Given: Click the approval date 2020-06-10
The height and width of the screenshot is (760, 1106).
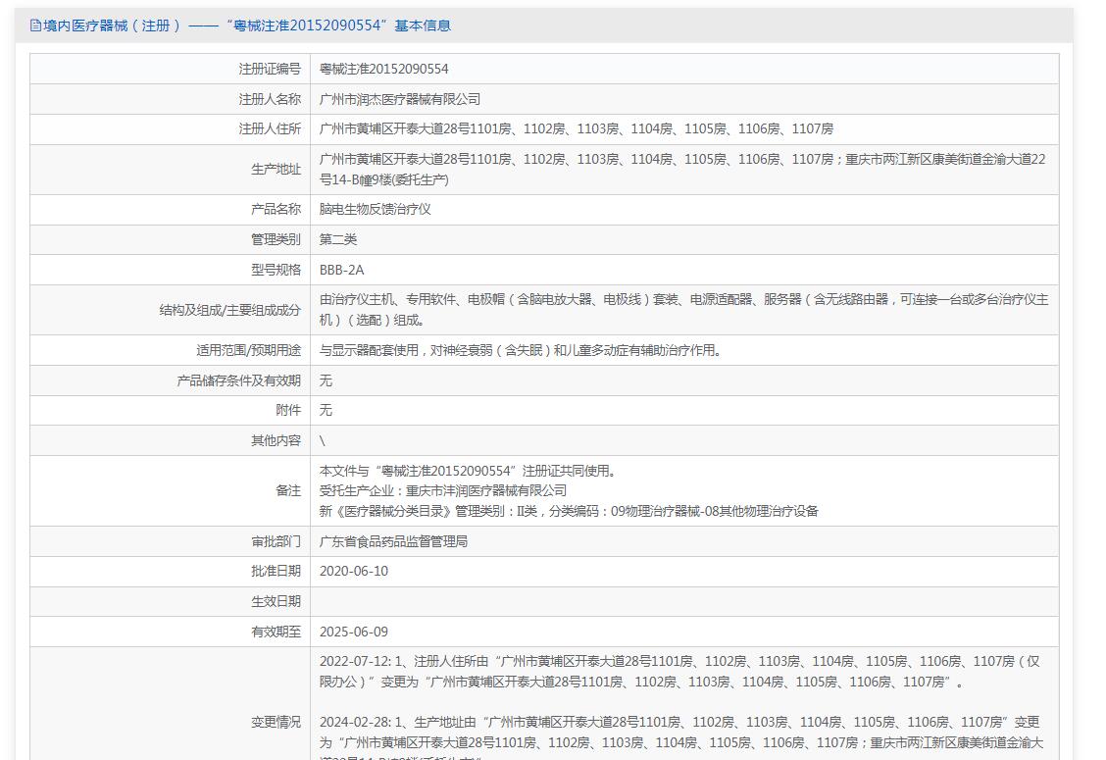Looking at the screenshot, I should [x=354, y=571].
